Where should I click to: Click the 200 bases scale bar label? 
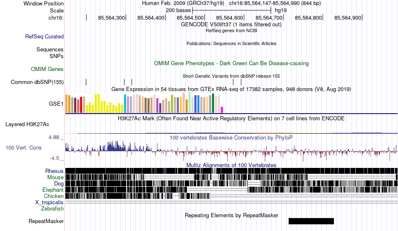[x=178, y=10]
